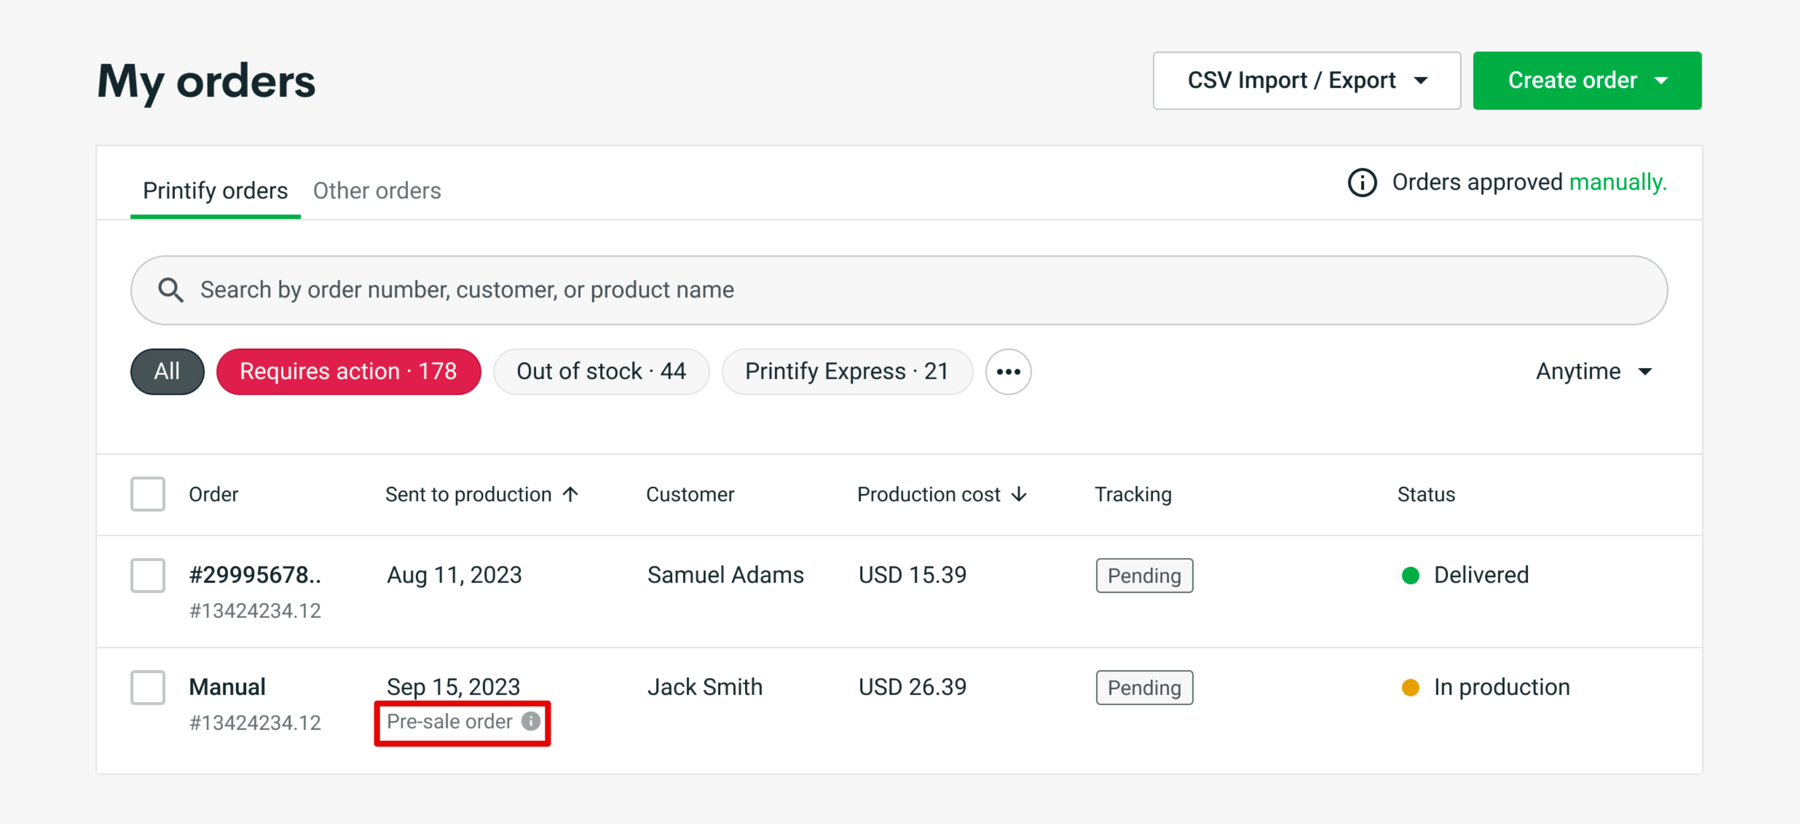Apply the Out of stock filter
Viewport: 1800px width, 824px height.
coord(601,371)
